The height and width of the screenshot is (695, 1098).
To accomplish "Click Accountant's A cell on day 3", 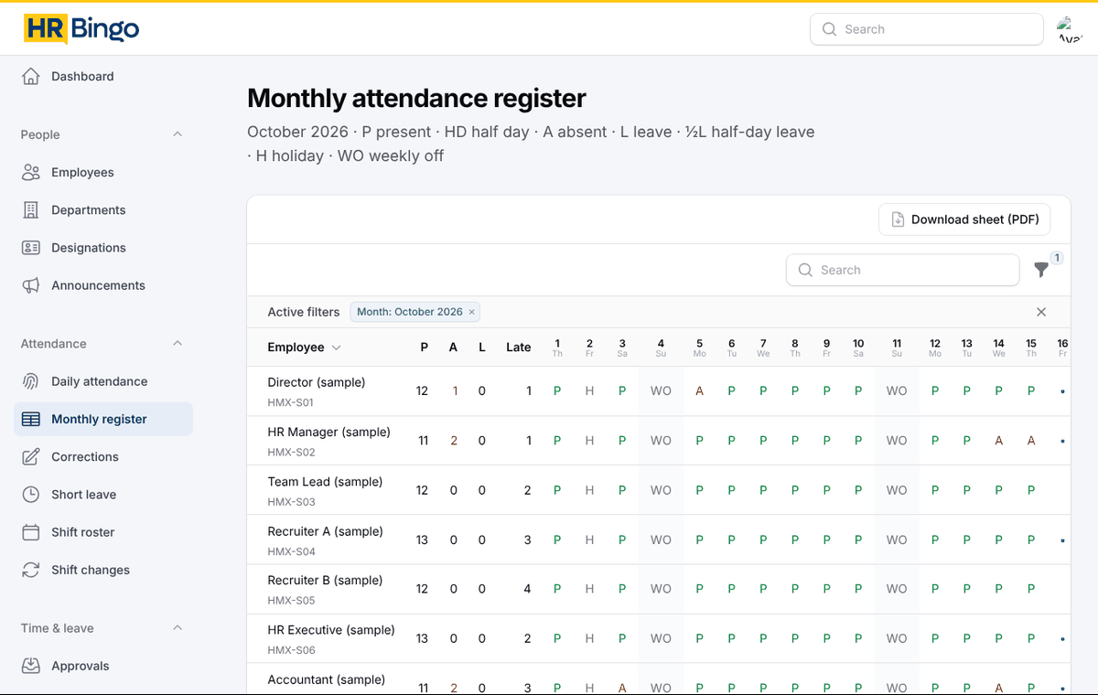I will coord(622,688).
